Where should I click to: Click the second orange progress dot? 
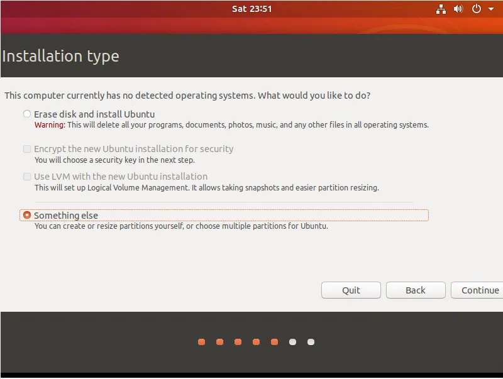point(219,342)
